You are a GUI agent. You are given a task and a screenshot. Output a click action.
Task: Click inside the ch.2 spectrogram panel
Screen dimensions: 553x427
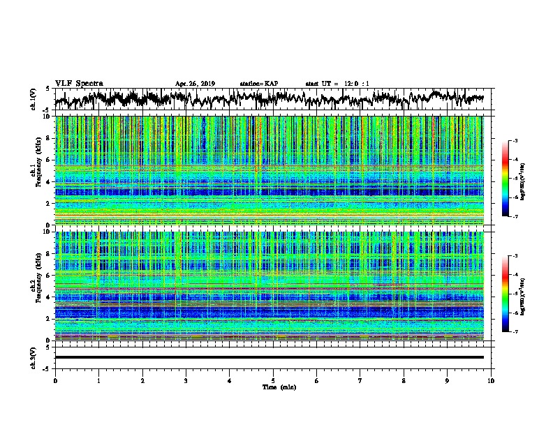[x=269, y=286]
